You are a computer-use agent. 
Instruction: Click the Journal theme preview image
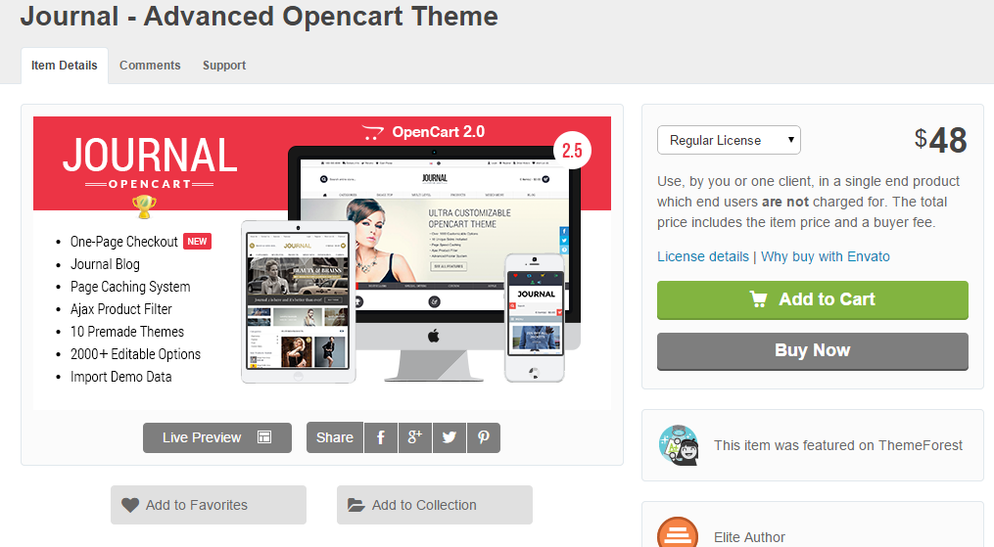[322, 262]
